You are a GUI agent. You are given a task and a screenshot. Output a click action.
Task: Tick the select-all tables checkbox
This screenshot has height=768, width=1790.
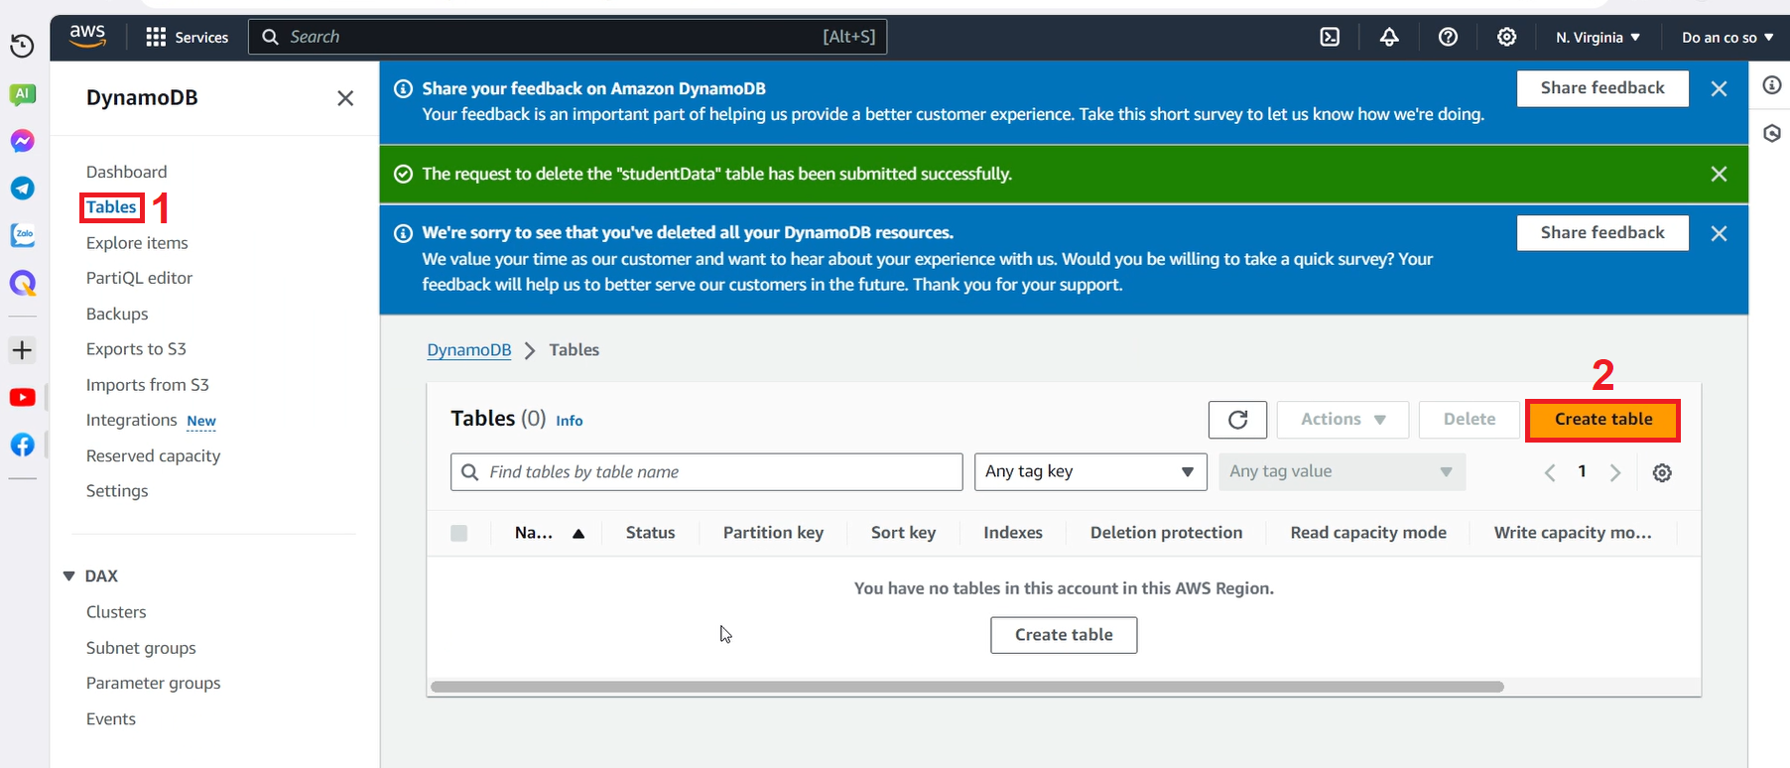pos(458,533)
